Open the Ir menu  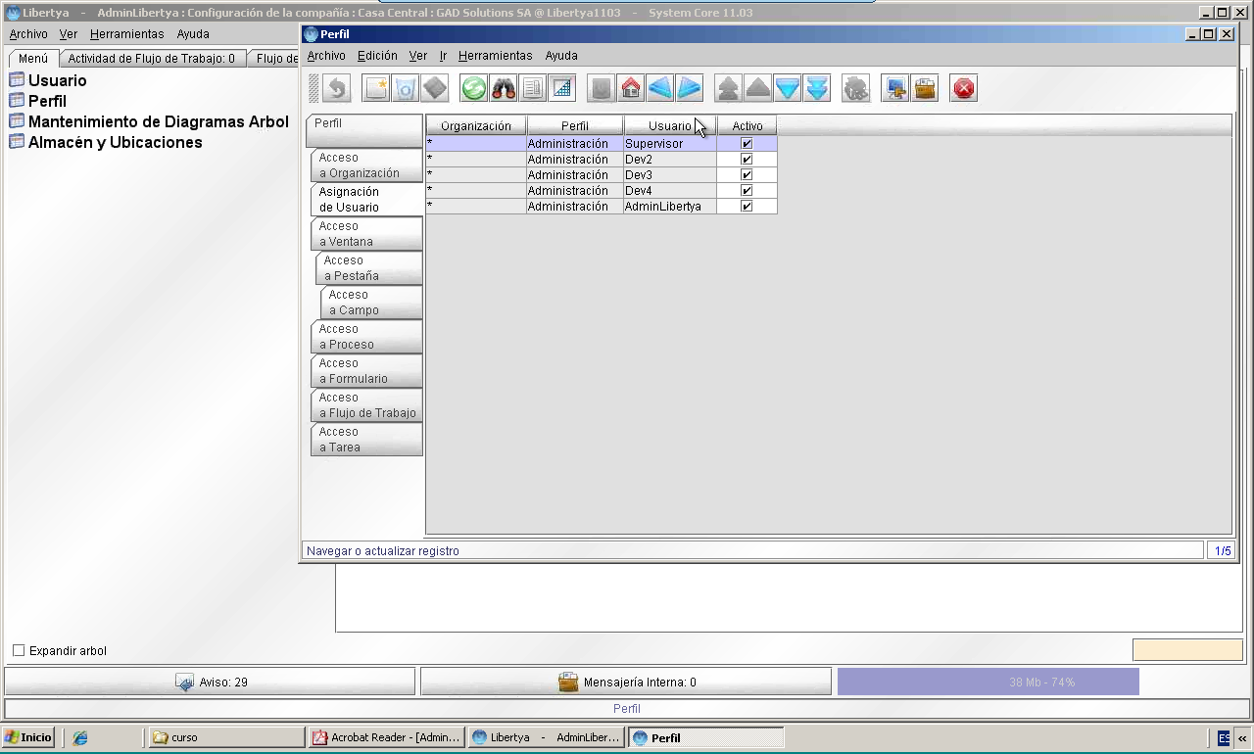pos(443,56)
